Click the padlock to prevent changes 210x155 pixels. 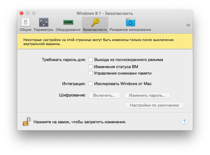26,121
